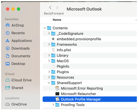Expand the MacOS folder
139x112 pixels.
point(49,61)
